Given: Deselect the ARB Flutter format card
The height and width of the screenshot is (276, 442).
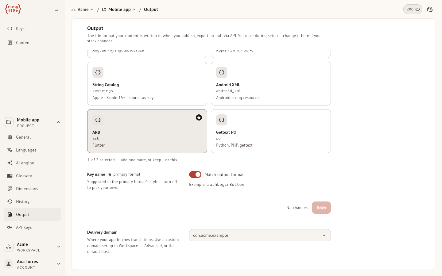Looking at the screenshot, I should [147, 131].
